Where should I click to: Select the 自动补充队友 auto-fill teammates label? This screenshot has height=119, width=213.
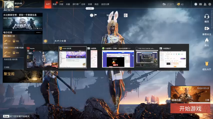coord(203,88)
